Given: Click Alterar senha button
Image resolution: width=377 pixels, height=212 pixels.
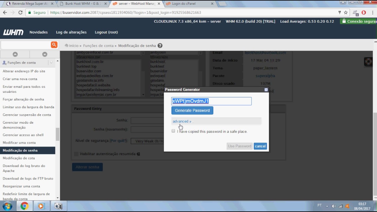Looking at the screenshot, I should [87, 167].
